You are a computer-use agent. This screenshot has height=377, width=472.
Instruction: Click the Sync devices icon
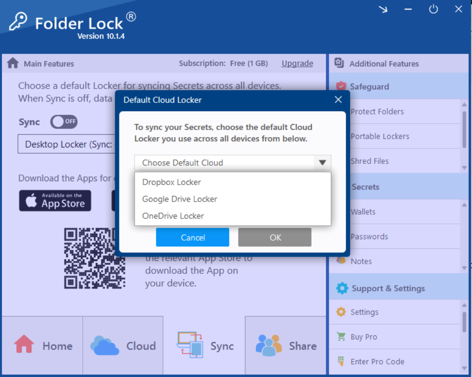point(190,345)
